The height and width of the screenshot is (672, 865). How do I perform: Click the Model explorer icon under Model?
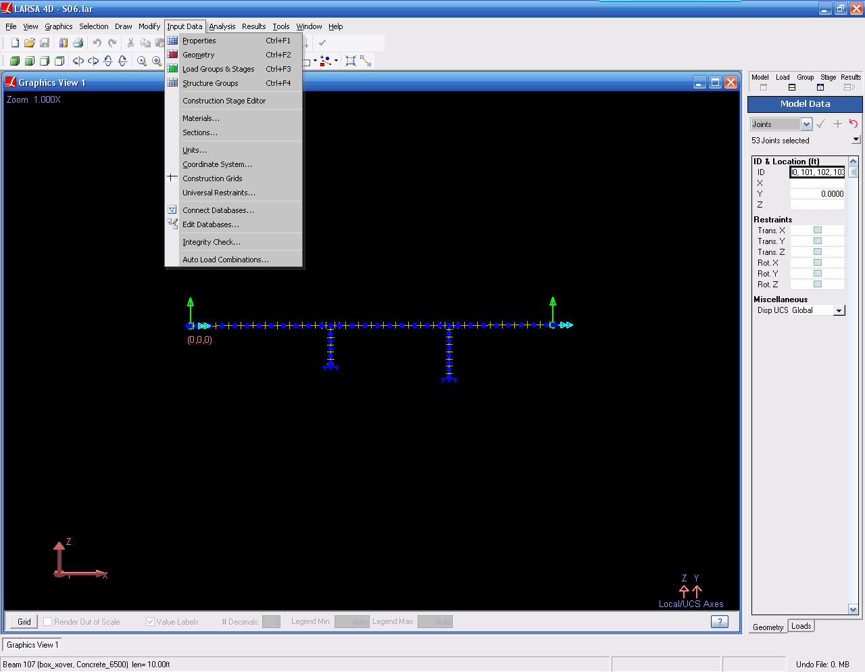click(x=764, y=87)
